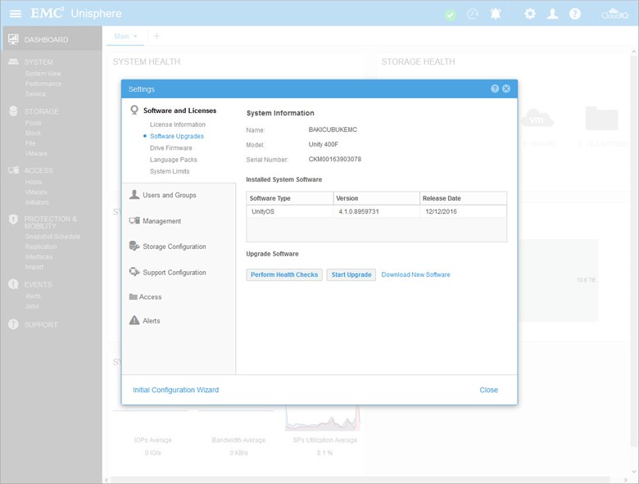Click the Access icon in left sidebar

(13, 170)
